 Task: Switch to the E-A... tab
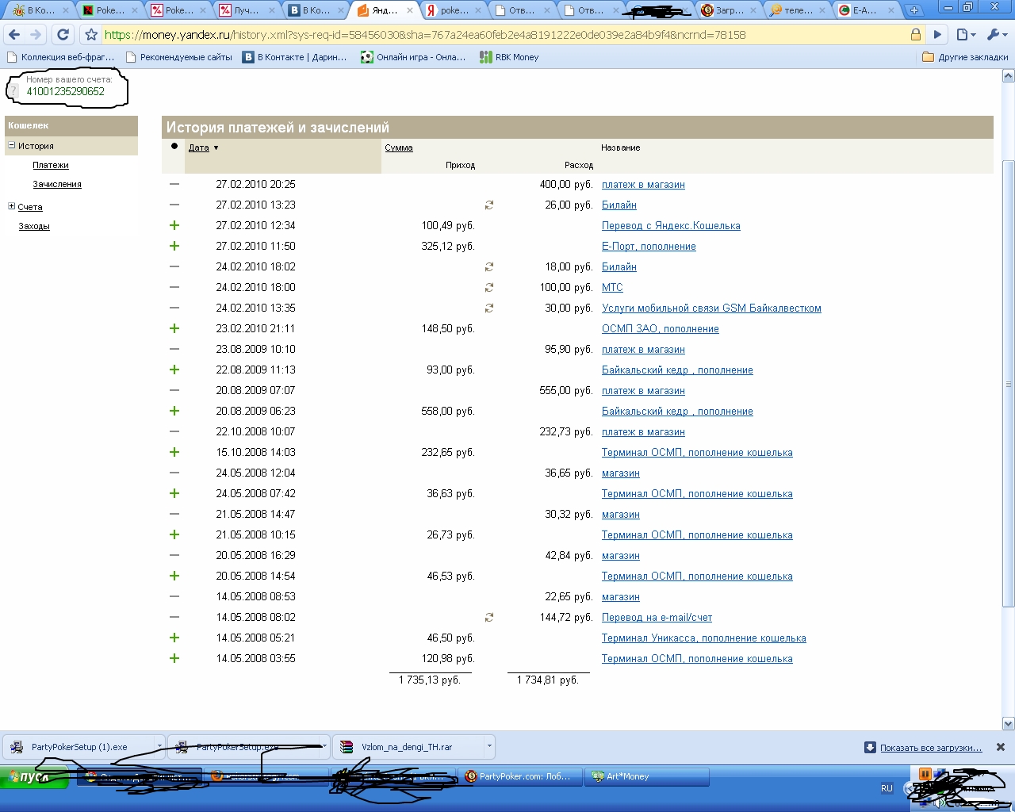[x=867, y=10]
